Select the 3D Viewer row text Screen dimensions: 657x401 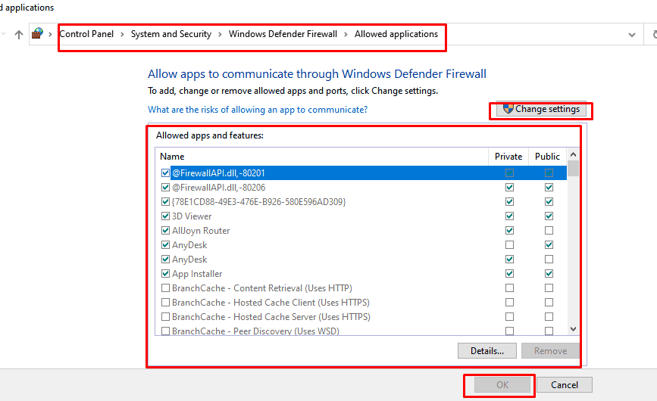coord(192,216)
